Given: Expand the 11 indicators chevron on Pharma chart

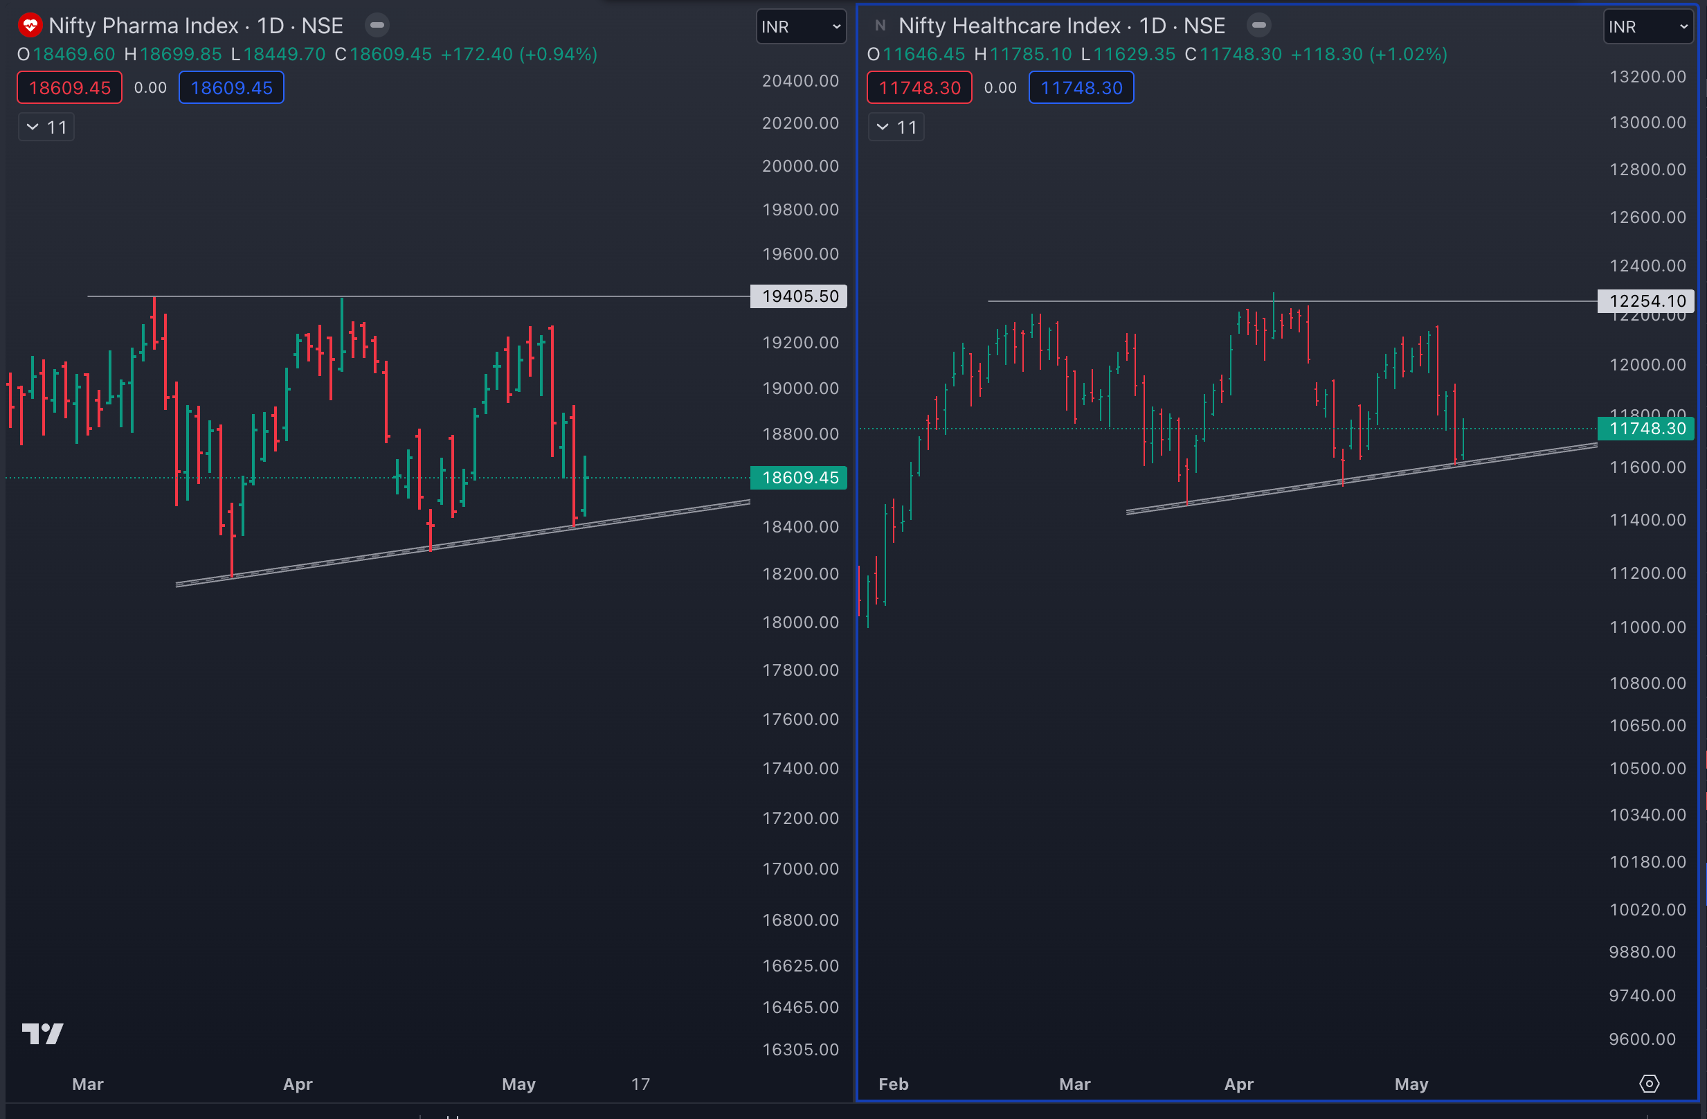Looking at the screenshot, I should pyautogui.click(x=46, y=127).
